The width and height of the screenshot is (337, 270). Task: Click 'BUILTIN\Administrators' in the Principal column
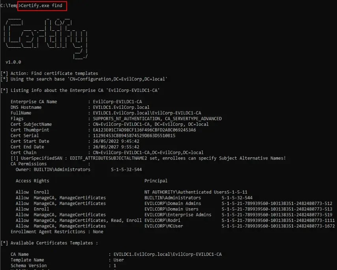pos(173,198)
